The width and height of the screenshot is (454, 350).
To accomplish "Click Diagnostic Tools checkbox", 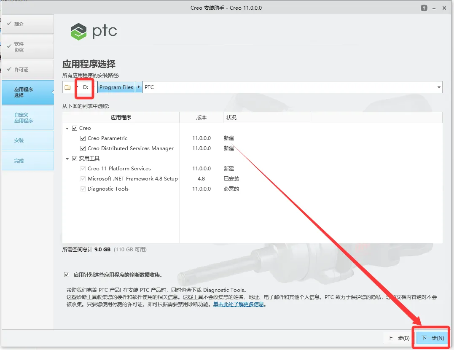I will pyautogui.click(x=83, y=189).
